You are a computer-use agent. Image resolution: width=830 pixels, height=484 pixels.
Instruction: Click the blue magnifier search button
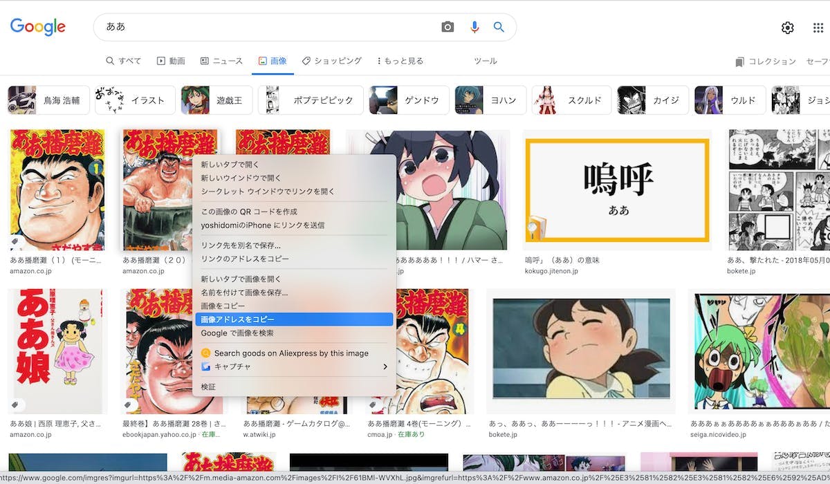[x=499, y=27]
